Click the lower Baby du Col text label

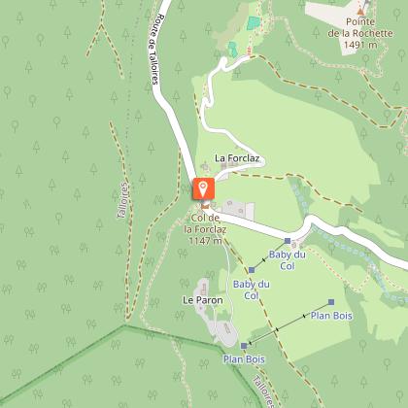[x=252, y=289]
